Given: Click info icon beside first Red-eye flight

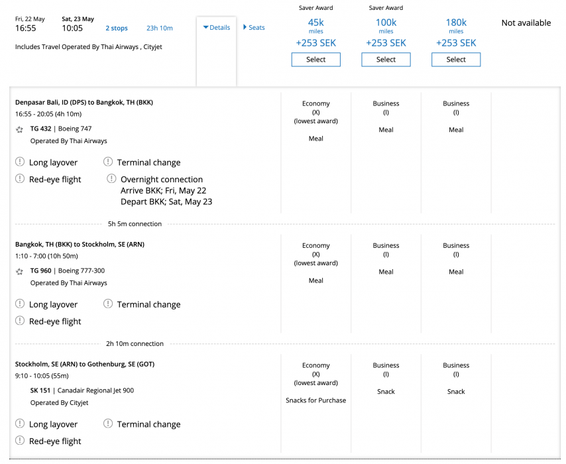Looking at the screenshot, I should tap(20, 179).
